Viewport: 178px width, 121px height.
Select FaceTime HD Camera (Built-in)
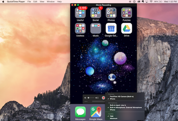tap(122, 97)
